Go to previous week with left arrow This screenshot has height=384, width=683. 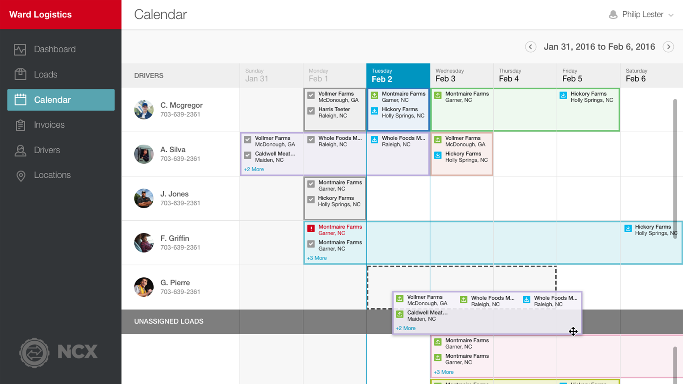coord(530,47)
